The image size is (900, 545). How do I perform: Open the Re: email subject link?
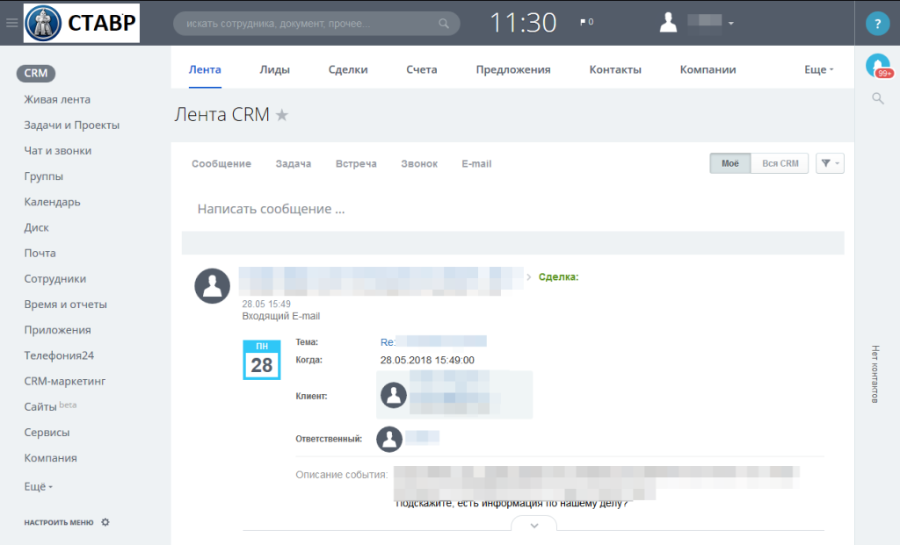coord(433,341)
